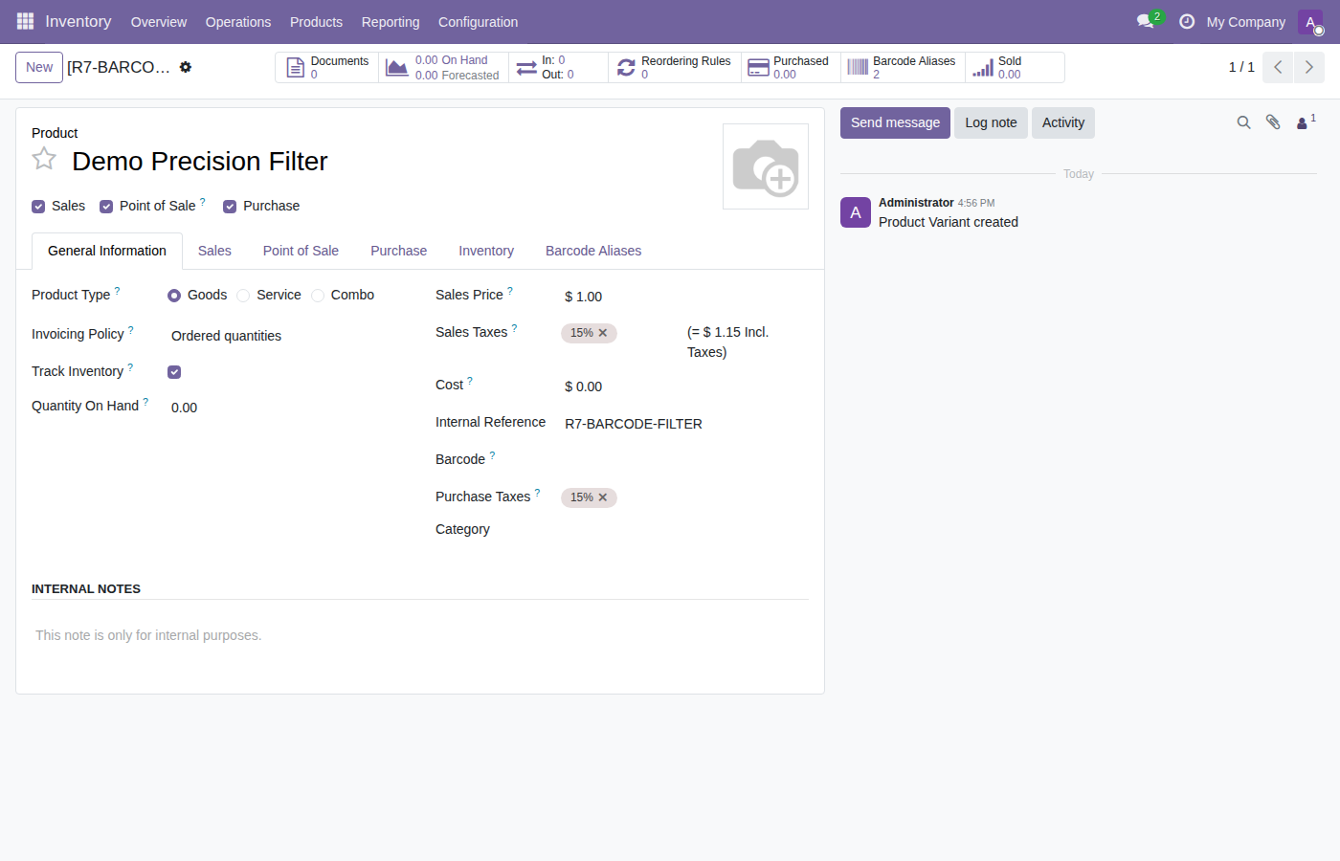Go to the previous record arrow
This screenshot has height=861, width=1340.
(x=1278, y=67)
